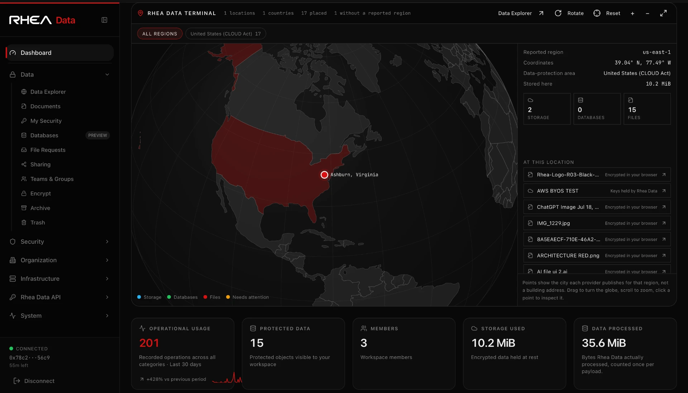Click the Trash bin icon
This screenshot has height=393, width=688.
coord(24,223)
